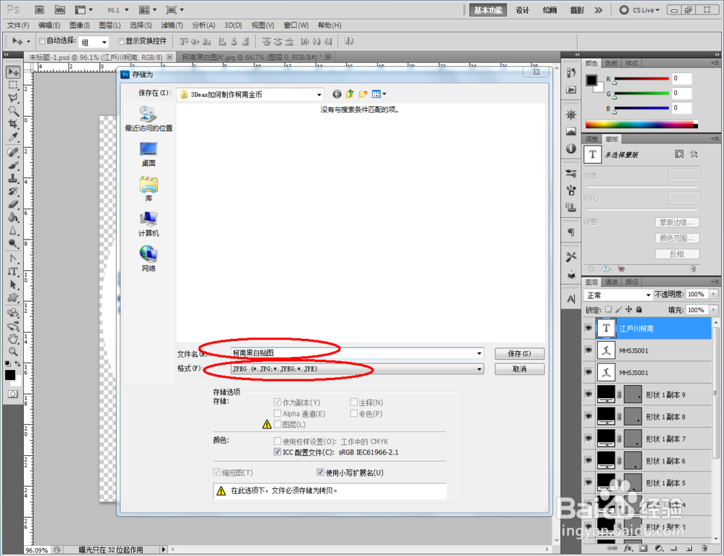
Task: Click the new folder icon in the dialog
Action: [363, 94]
